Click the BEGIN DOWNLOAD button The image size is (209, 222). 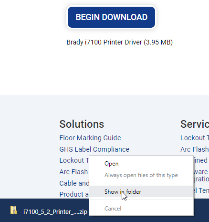[111, 17]
